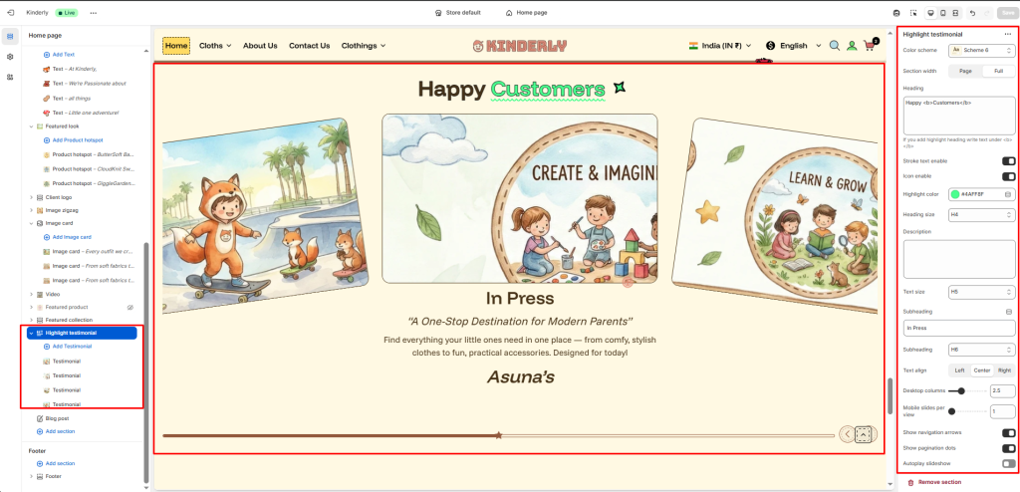Click Remove section button
The height and width of the screenshot is (492, 1020).
coord(938,482)
